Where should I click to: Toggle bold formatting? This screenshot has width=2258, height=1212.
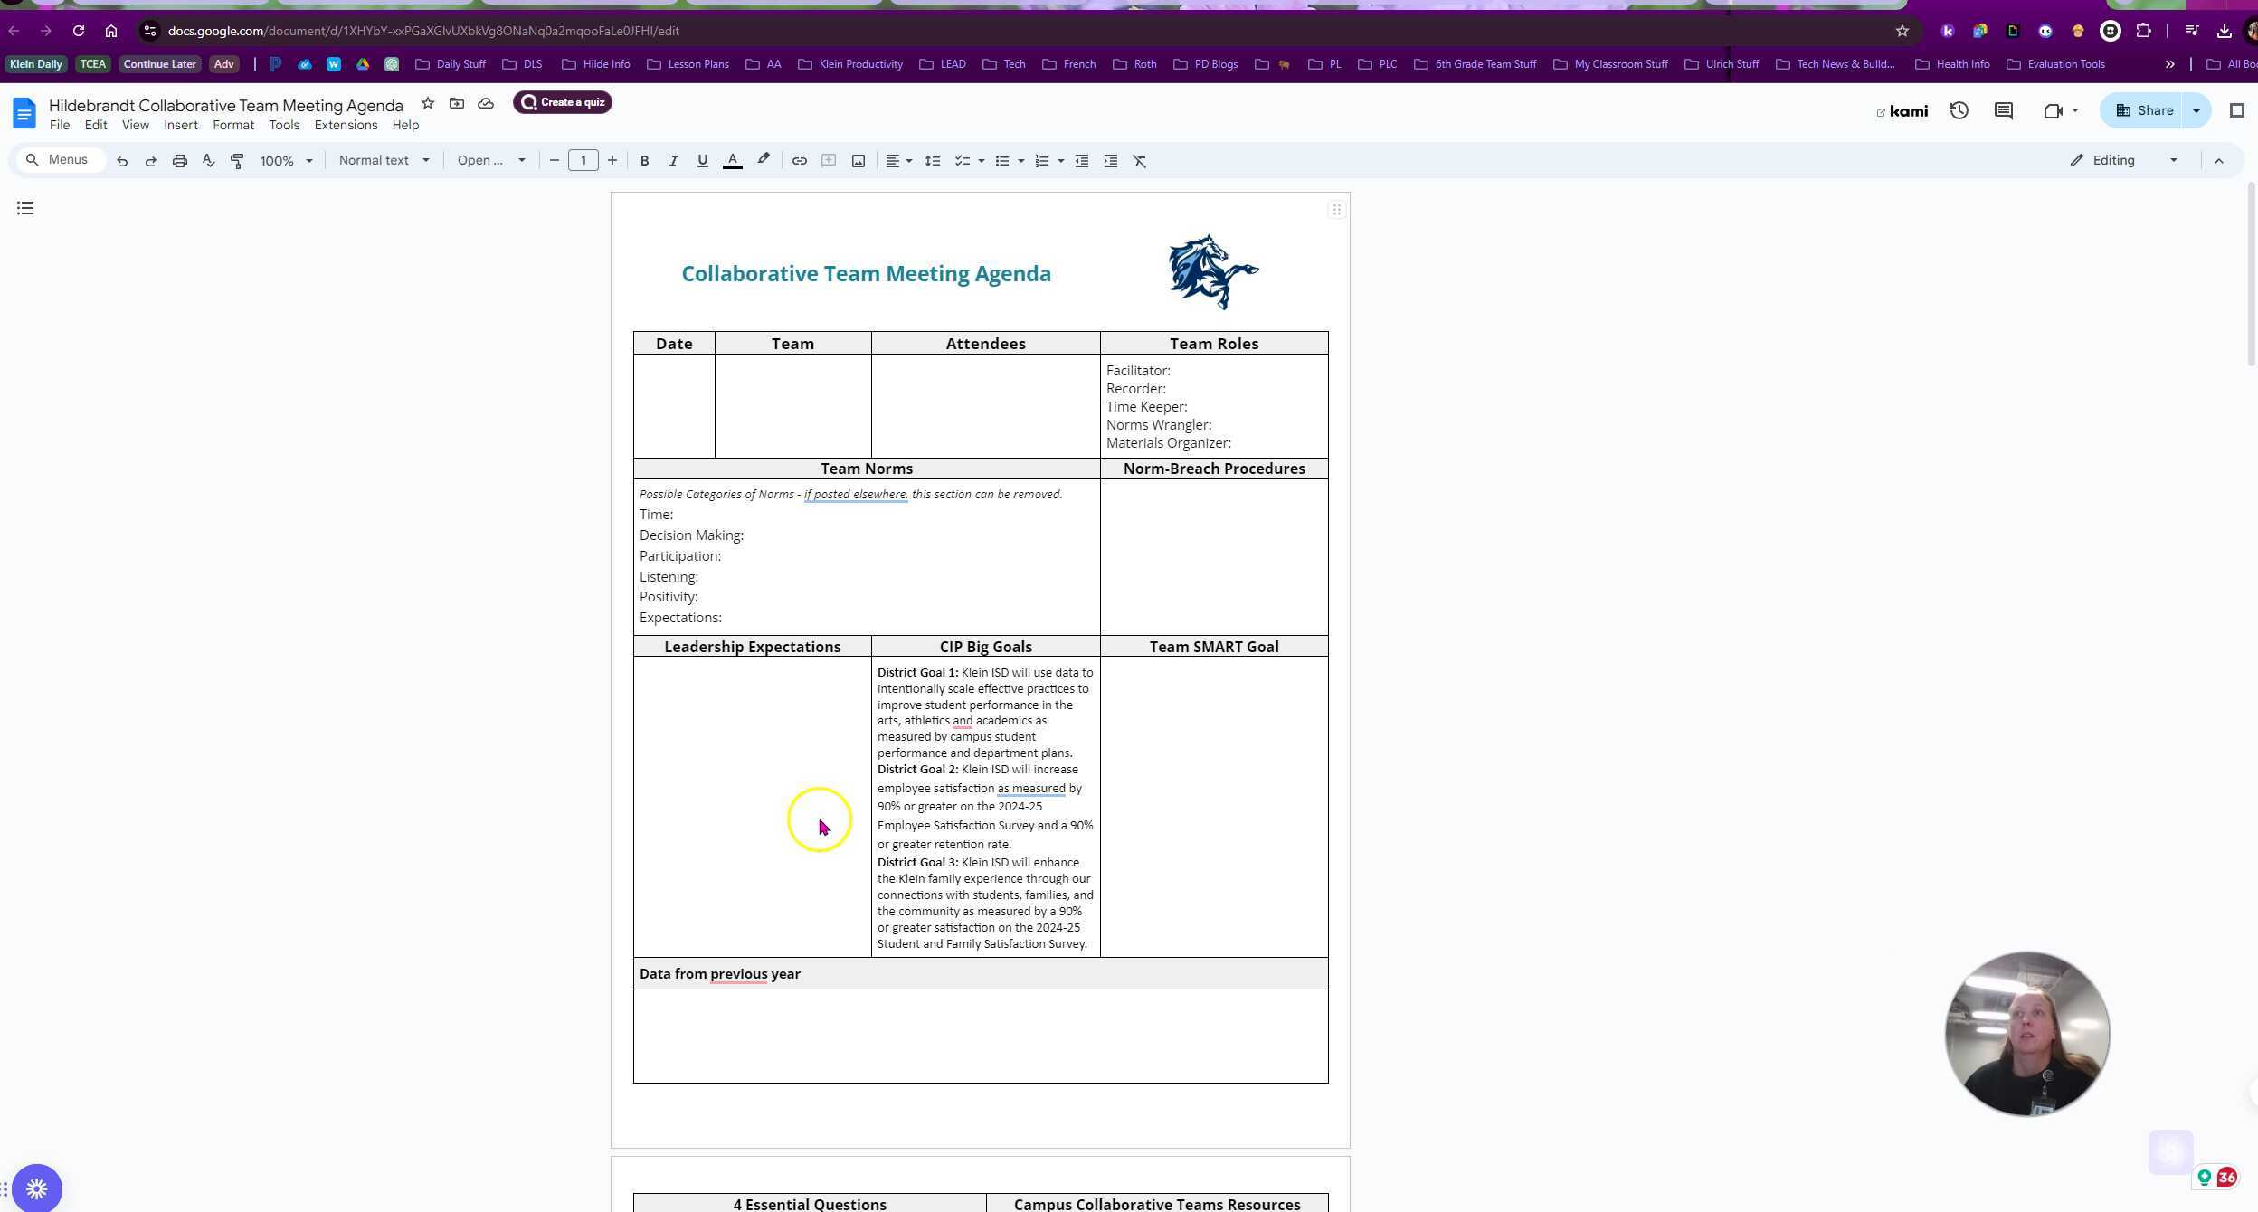point(645,161)
